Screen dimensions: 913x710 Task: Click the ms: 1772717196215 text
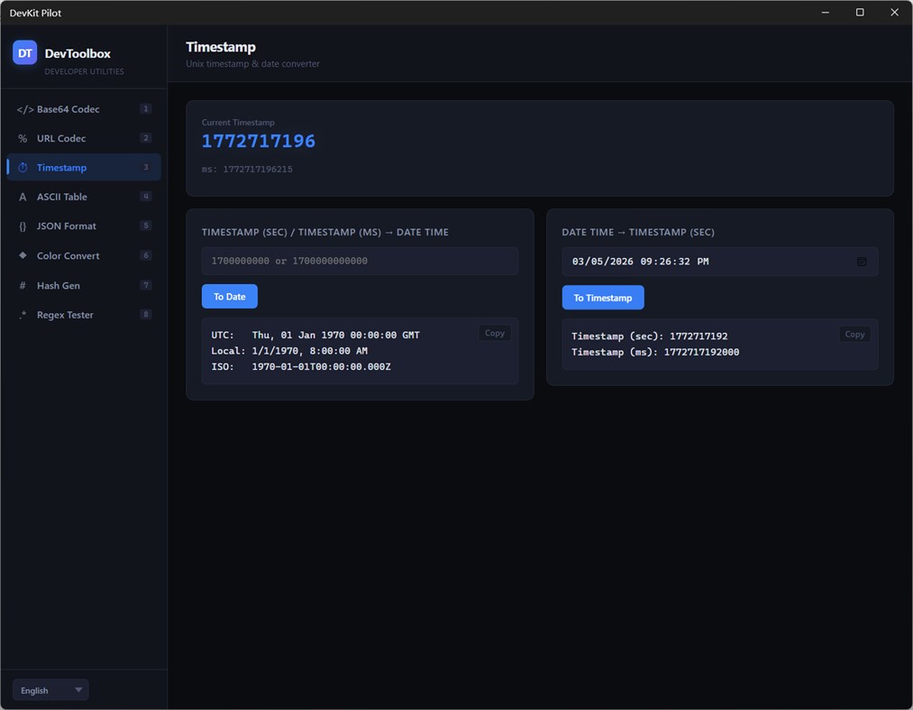[x=247, y=169]
